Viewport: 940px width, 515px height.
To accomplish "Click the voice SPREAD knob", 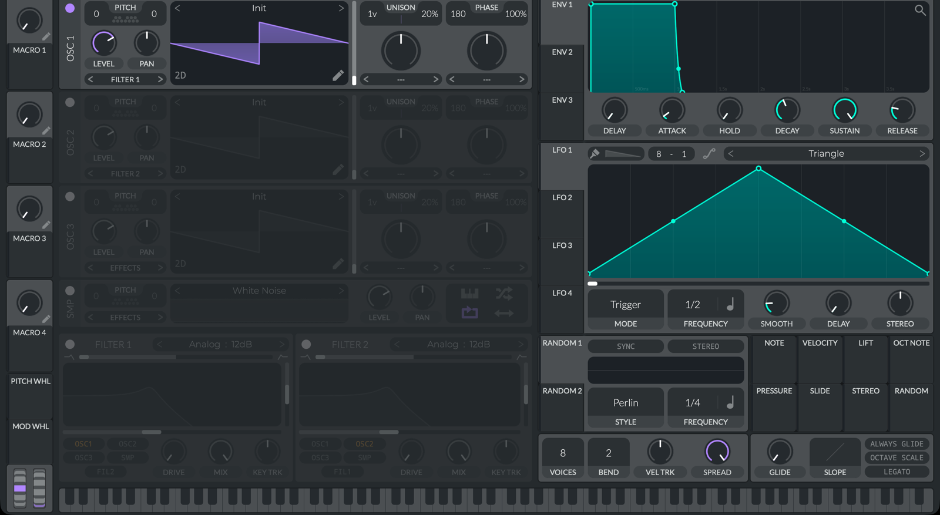I will pyautogui.click(x=717, y=452).
